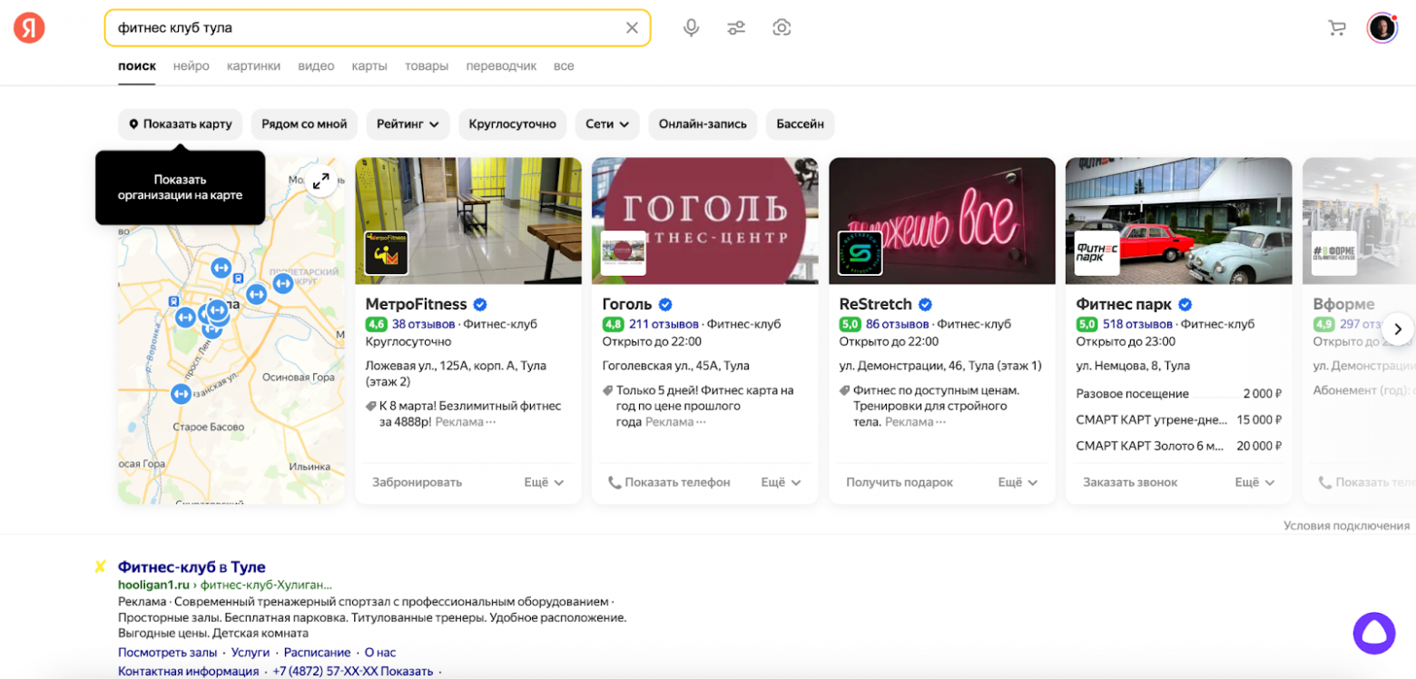This screenshot has height=679, width=1416.
Task: Toggle the Рядом со мной filter
Action: [x=304, y=124]
